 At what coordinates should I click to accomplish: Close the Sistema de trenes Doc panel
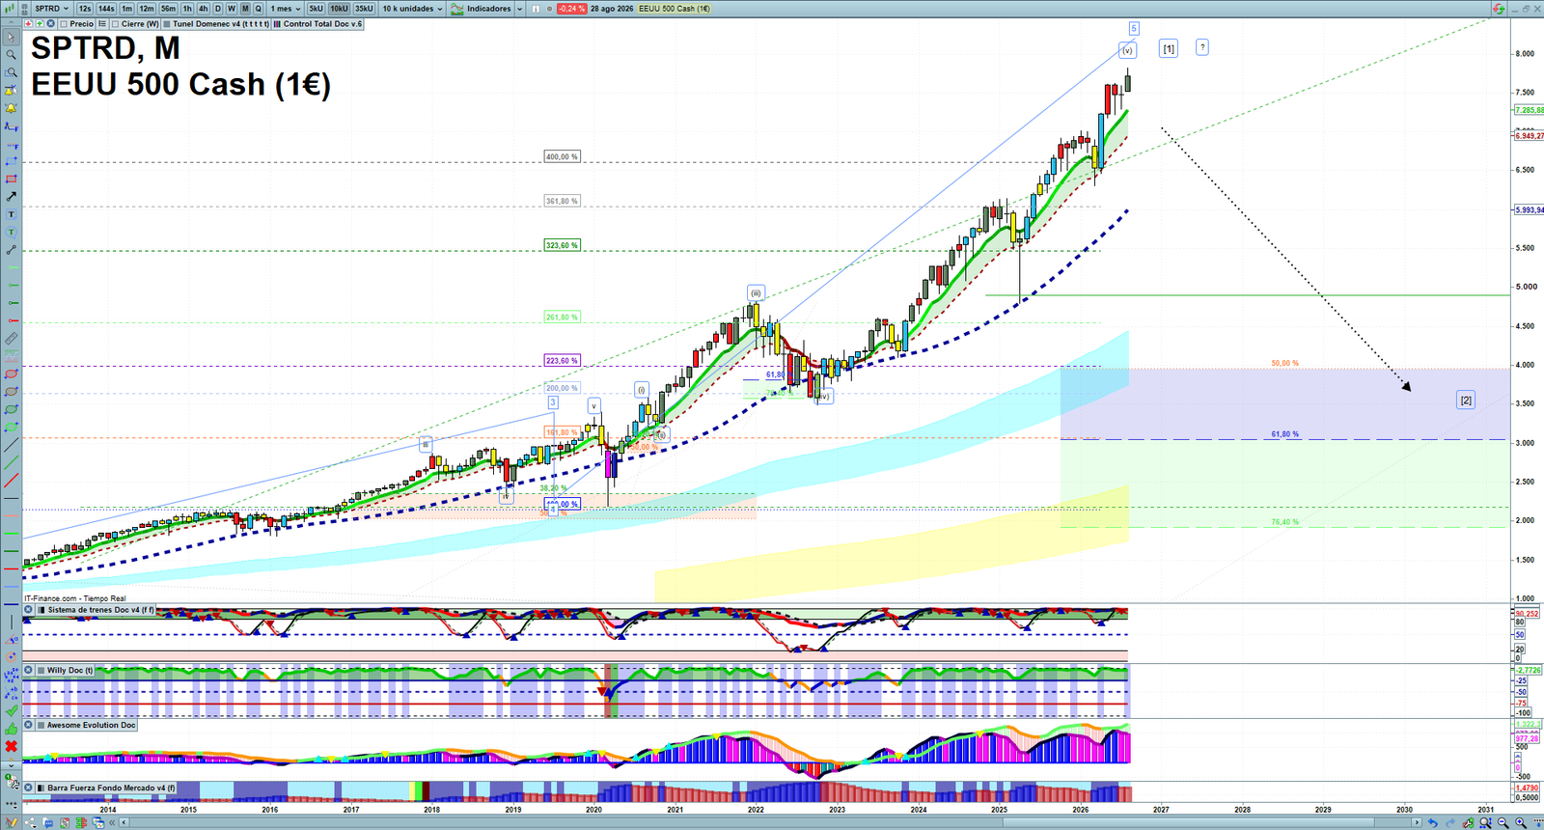[28, 610]
